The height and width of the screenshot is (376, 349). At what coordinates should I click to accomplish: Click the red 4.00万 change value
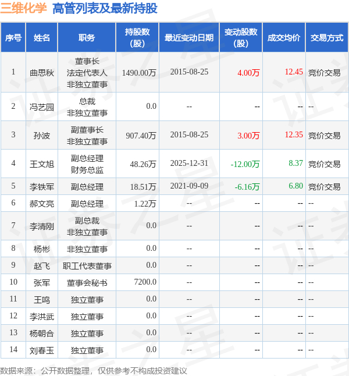click(x=248, y=73)
